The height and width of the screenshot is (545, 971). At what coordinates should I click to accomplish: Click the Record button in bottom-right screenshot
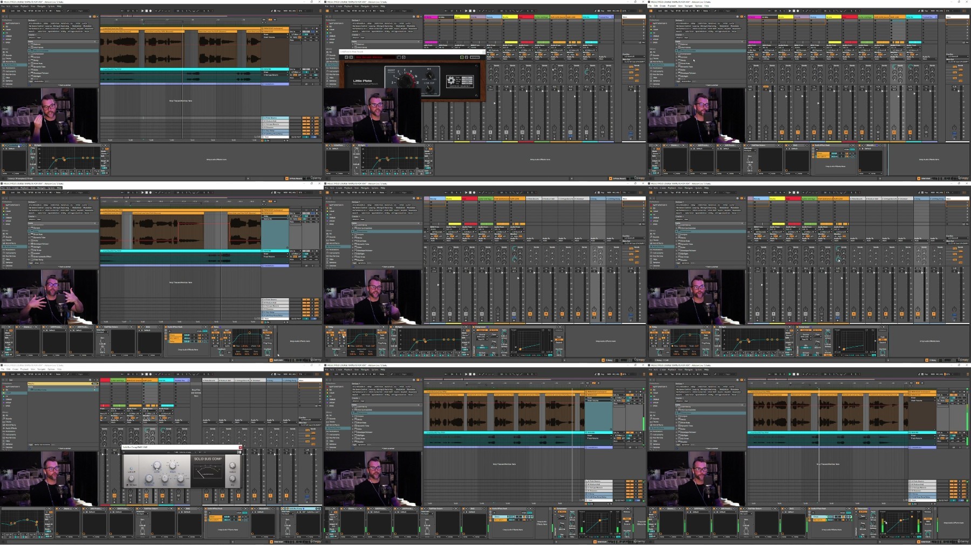[x=798, y=374]
